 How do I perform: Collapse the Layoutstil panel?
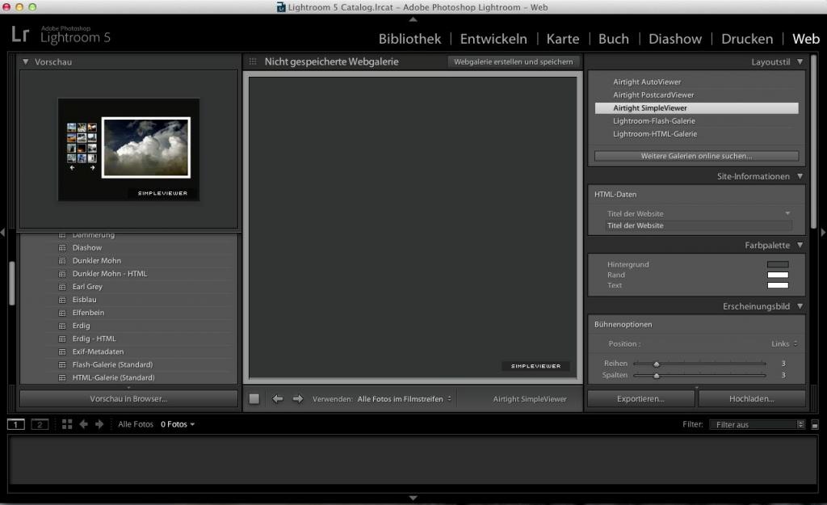pos(800,61)
